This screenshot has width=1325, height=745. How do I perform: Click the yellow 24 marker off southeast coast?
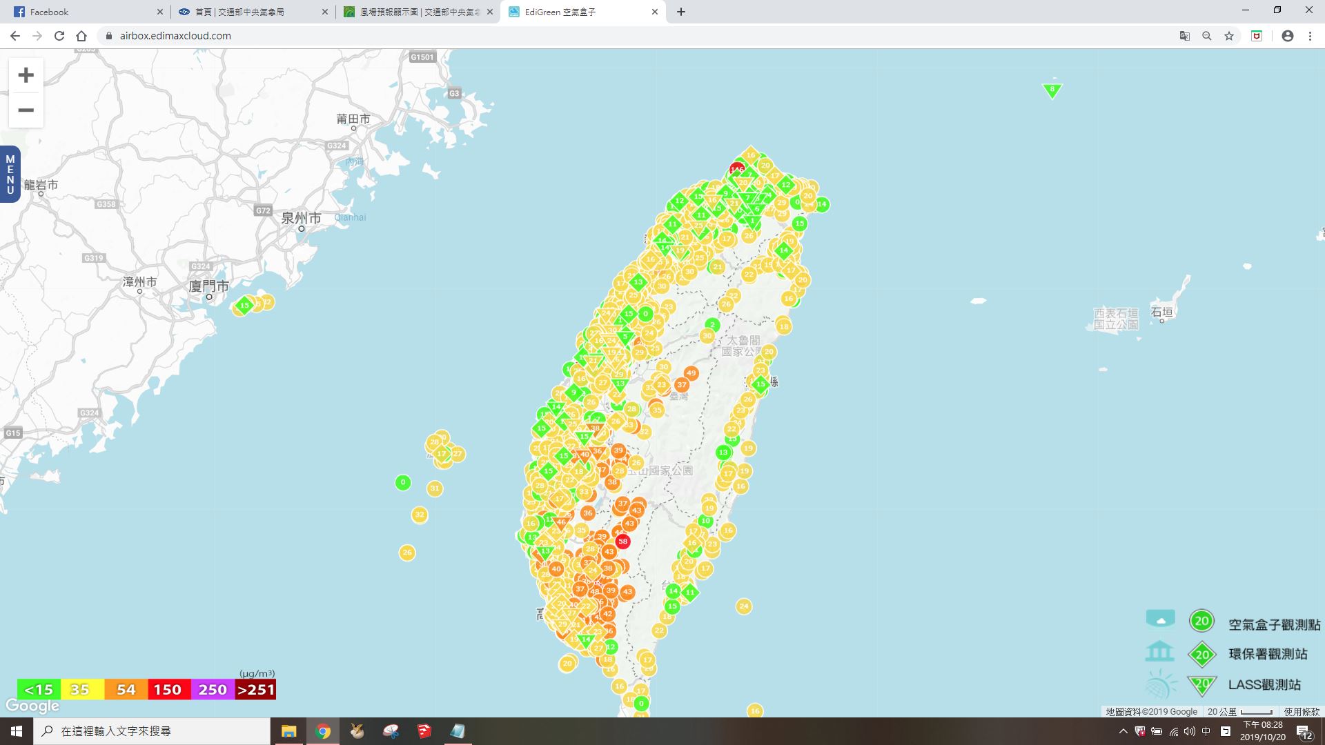(744, 606)
